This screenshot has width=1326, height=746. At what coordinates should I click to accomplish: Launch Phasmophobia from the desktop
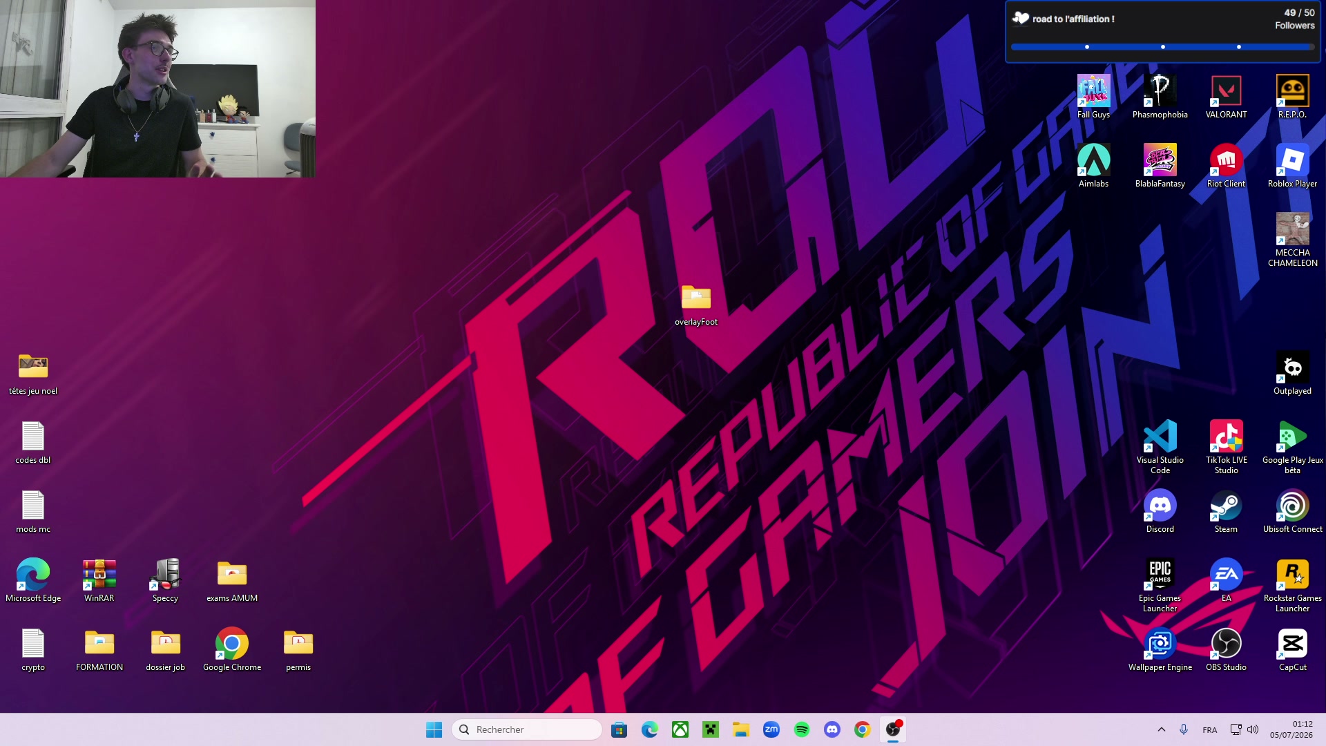tap(1160, 97)
